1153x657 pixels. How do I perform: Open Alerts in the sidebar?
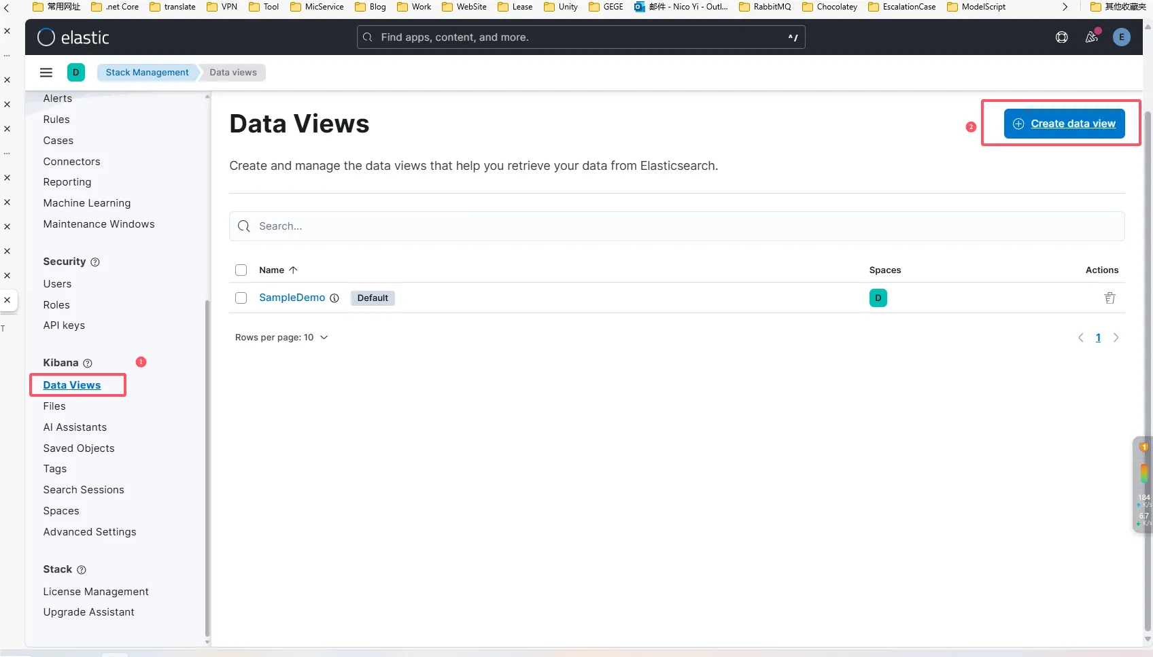[x=58, y=99]
